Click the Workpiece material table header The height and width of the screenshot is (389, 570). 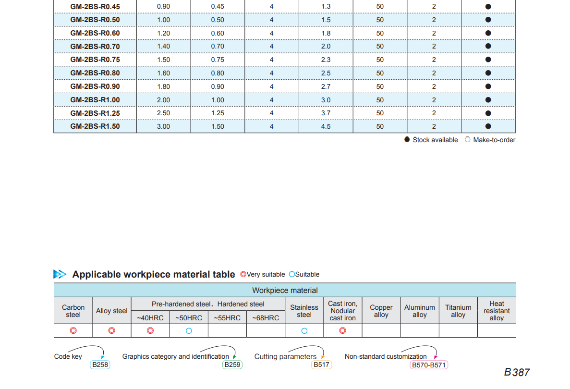tap(285, 290)
